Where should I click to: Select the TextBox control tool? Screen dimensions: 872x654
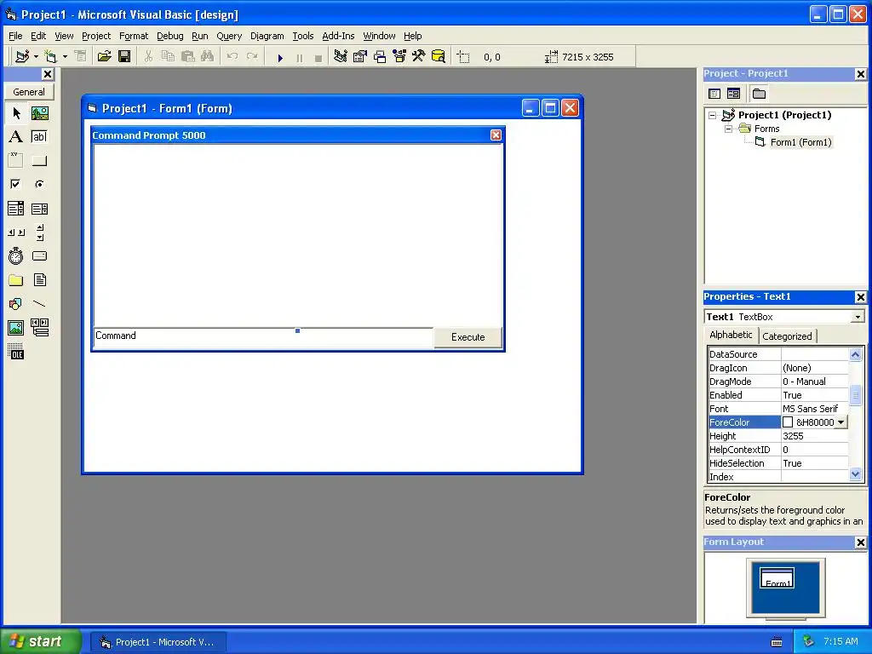tap(39, 137)
